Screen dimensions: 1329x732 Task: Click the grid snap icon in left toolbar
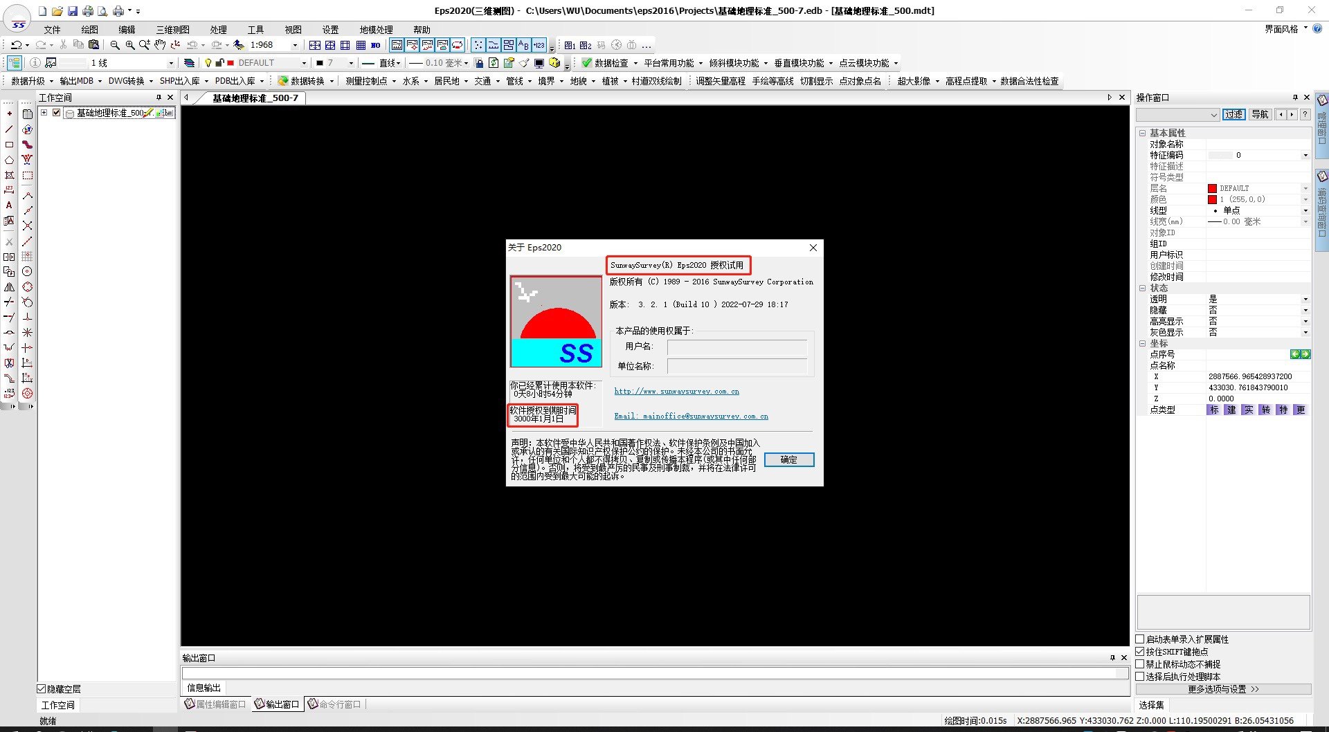[x=27, y=257]
